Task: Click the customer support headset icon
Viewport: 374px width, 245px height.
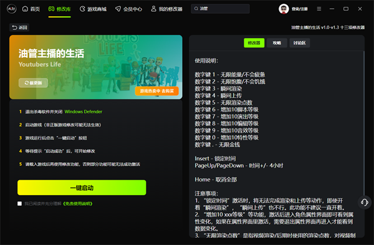Action: (364, 203)
